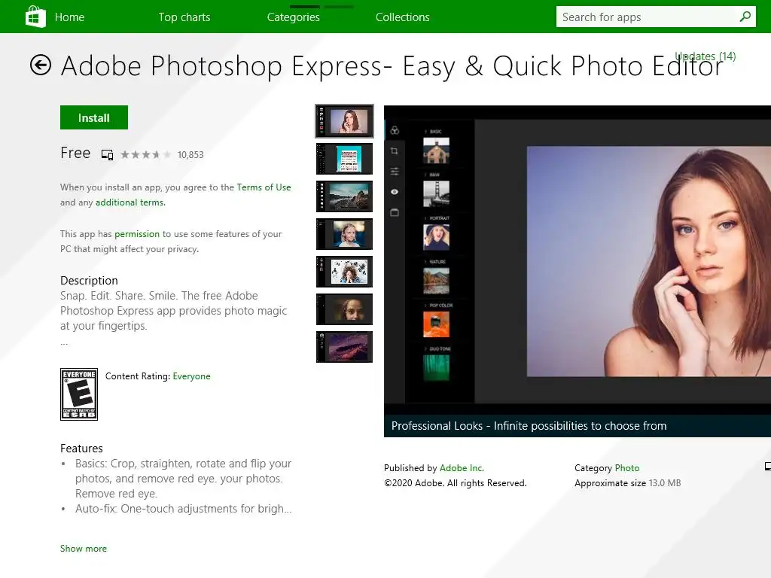771x578 pixels.
Task: Select Crop tool icon in app screenshot
Action: (395, 151)
